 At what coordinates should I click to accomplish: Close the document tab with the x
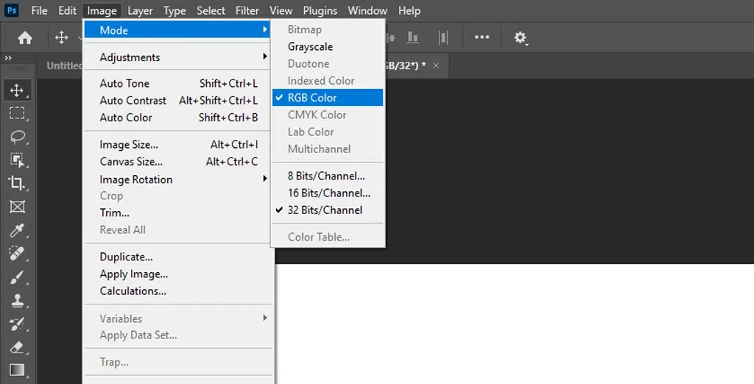click(436, 66)
